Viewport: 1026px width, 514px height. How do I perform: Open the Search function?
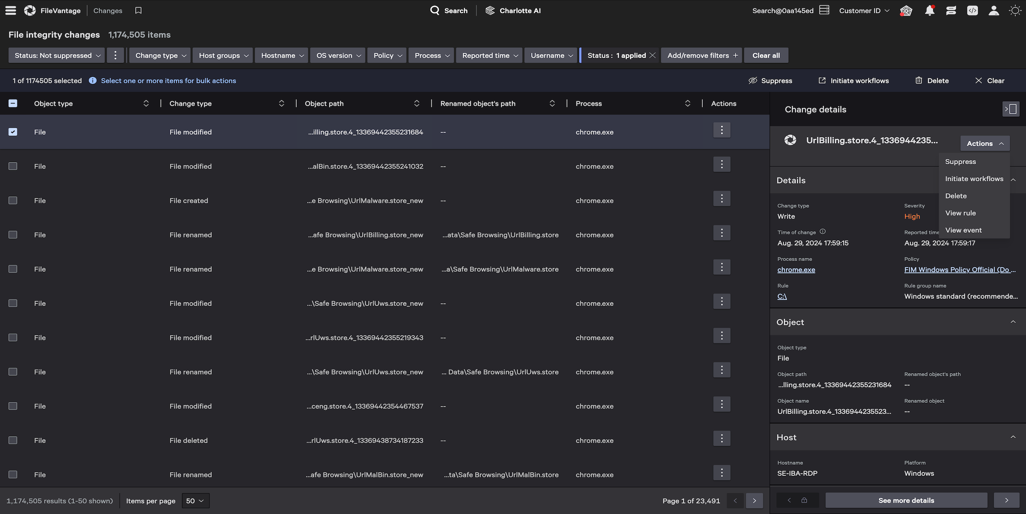448,10
